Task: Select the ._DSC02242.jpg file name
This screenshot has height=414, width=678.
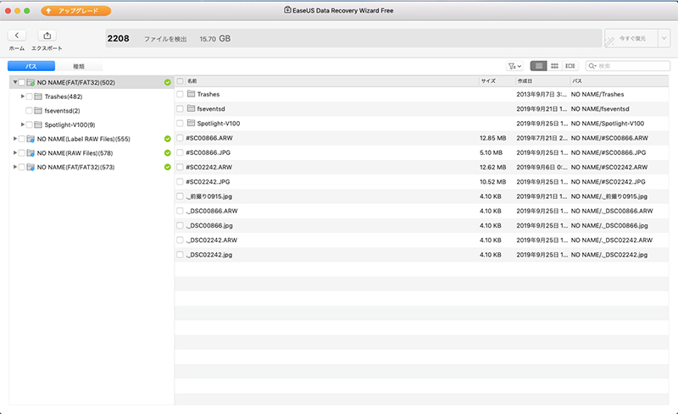Action: point(208,255)
